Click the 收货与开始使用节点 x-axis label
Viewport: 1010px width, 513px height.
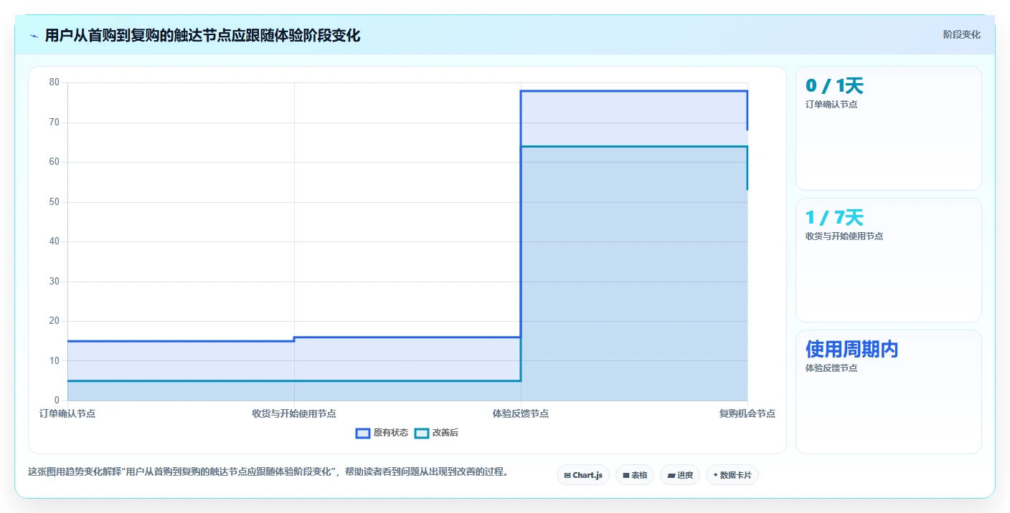294,414
